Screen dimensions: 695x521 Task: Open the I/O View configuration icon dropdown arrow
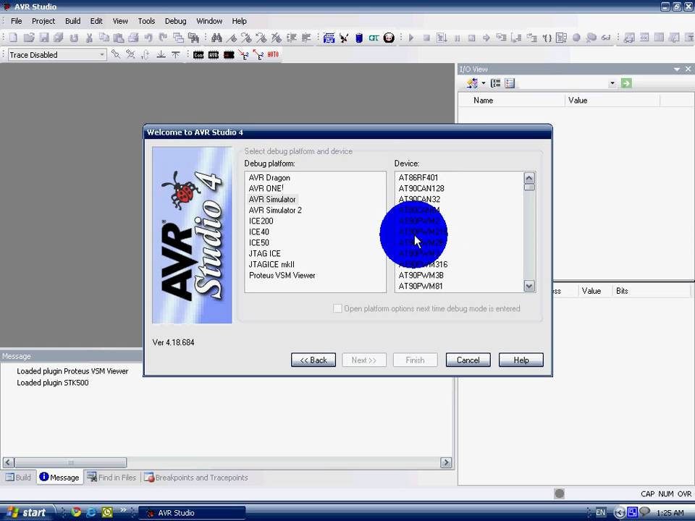484,82
